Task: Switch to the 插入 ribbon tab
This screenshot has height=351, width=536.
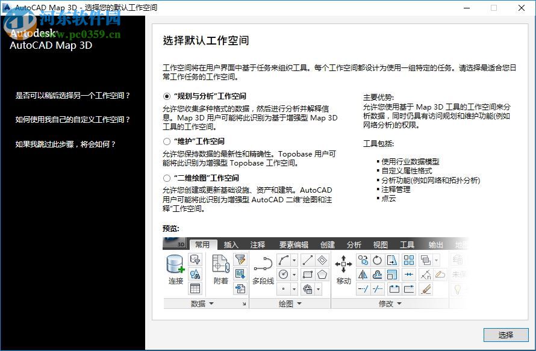Action: [232, 244]
